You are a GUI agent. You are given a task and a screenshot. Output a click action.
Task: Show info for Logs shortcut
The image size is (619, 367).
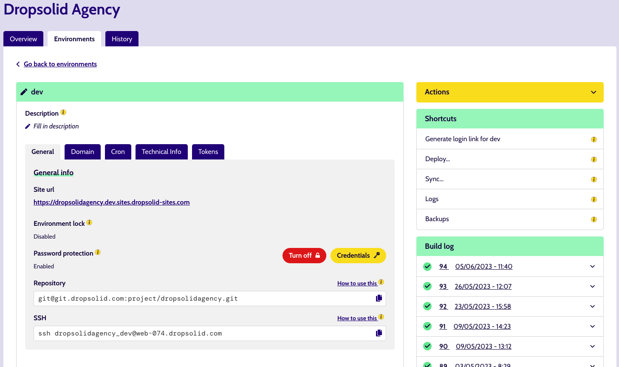(594, 199)
